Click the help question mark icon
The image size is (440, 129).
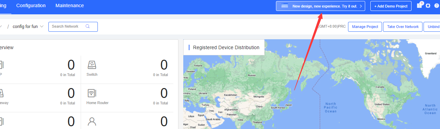click(x=437, y=6)
